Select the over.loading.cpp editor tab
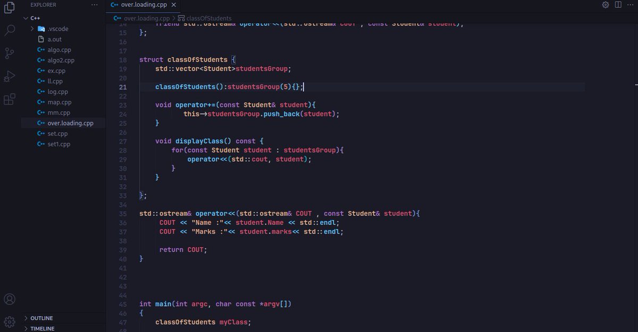 (x=144, y=5)
